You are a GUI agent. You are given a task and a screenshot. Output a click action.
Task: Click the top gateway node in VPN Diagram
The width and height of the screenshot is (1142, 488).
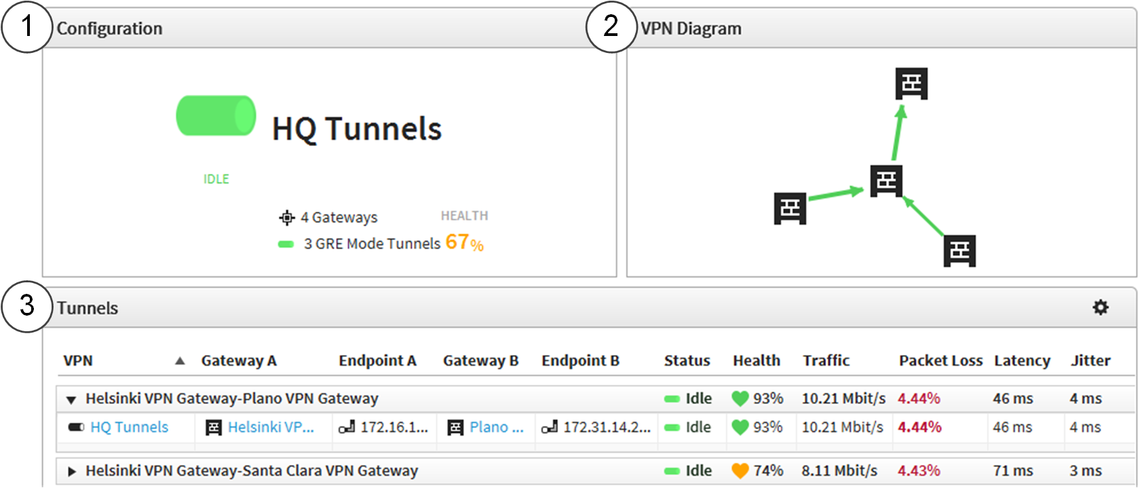click(x=911, y=83)
